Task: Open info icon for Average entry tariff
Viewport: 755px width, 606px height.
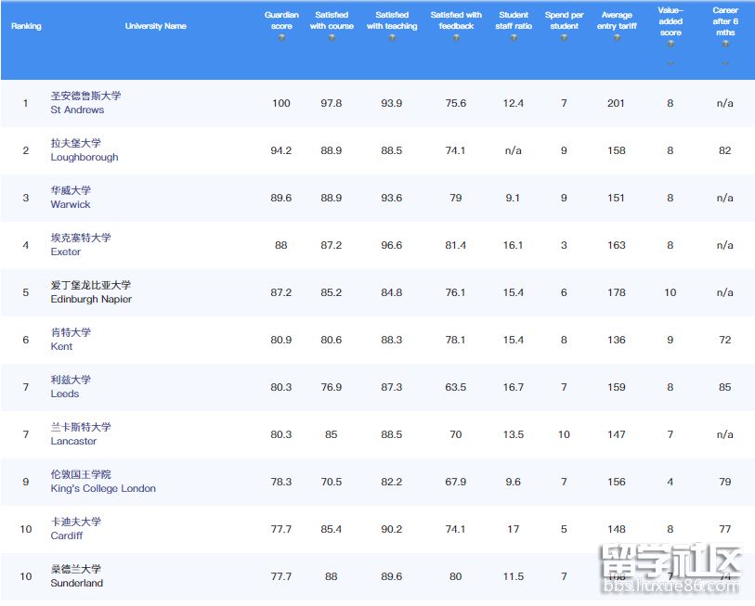Action: click(x=617, y=38)
